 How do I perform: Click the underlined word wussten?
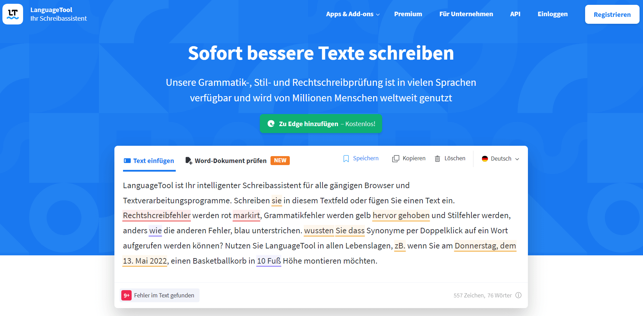click(319, 231)
